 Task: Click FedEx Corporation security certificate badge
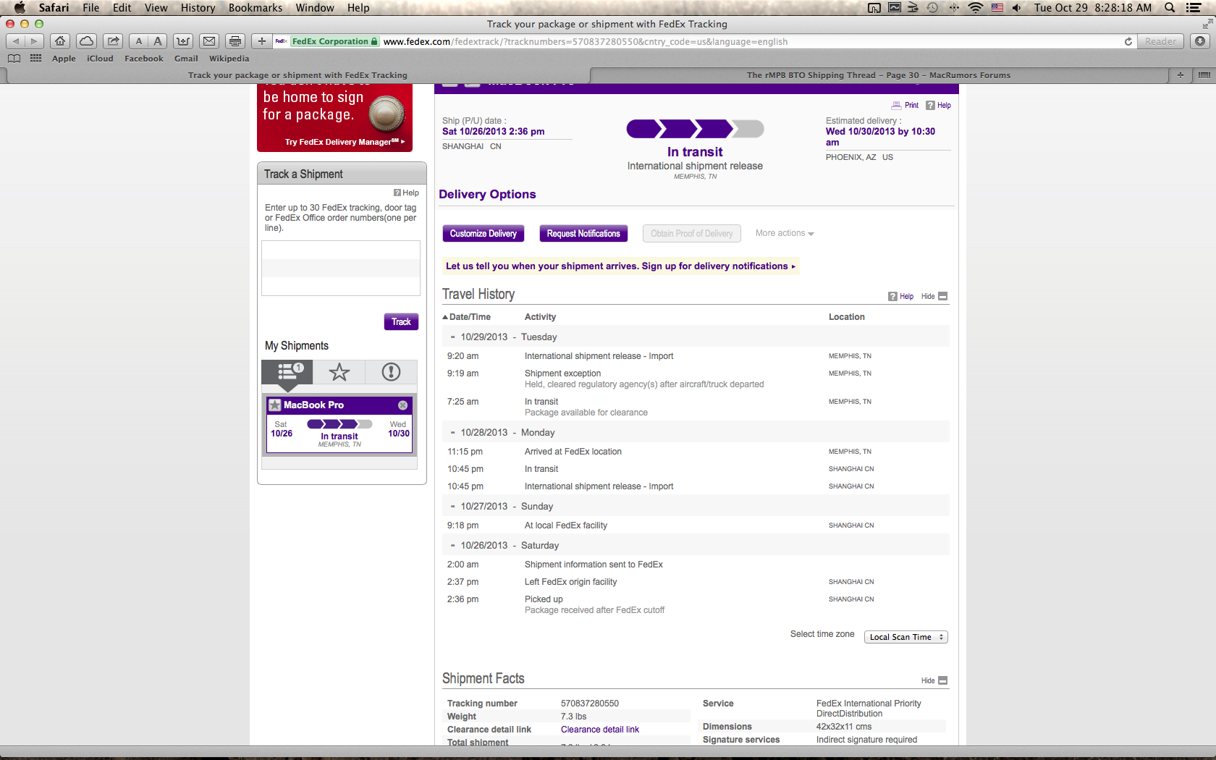tap(334, 42)
